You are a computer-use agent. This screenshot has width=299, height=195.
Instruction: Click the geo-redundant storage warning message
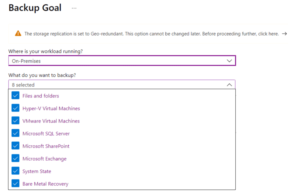pos(151,34)
